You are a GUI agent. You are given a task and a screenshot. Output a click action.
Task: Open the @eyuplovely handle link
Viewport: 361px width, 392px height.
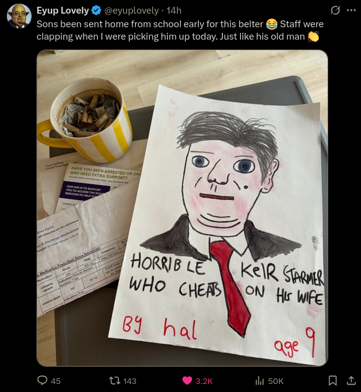[x=131, y=11]
